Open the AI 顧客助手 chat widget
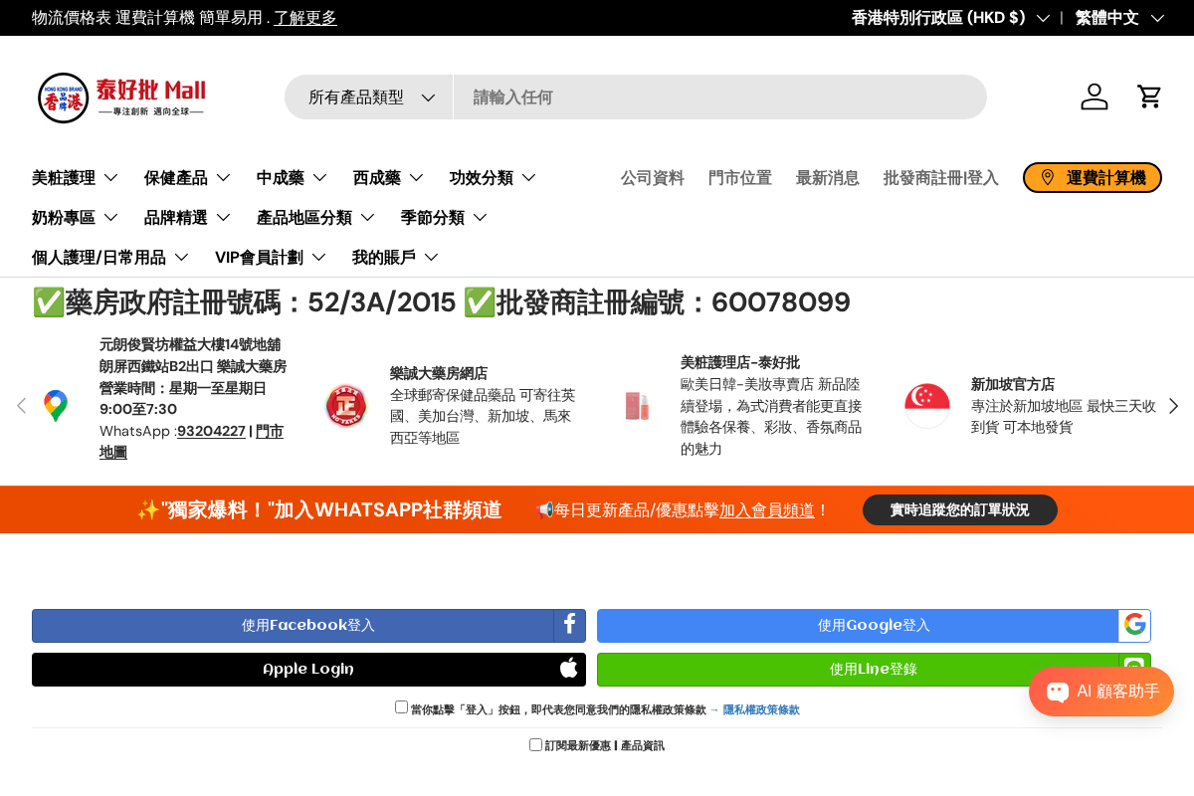This screenshot has width=1194, height=796. (x=1101, y=691)
